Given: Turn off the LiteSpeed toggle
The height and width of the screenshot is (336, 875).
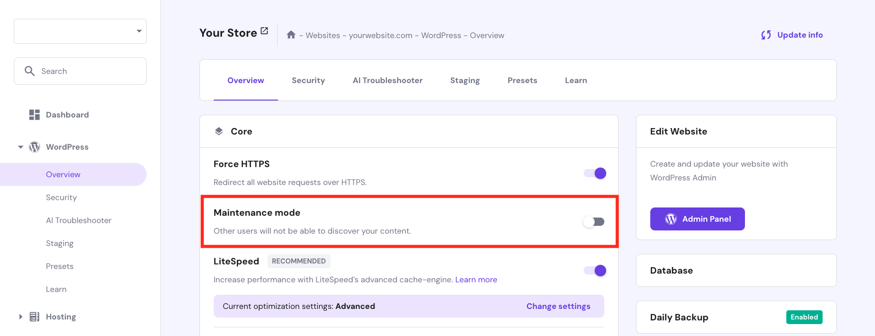Looking at the screenshot, I should (x=594, y=270).
